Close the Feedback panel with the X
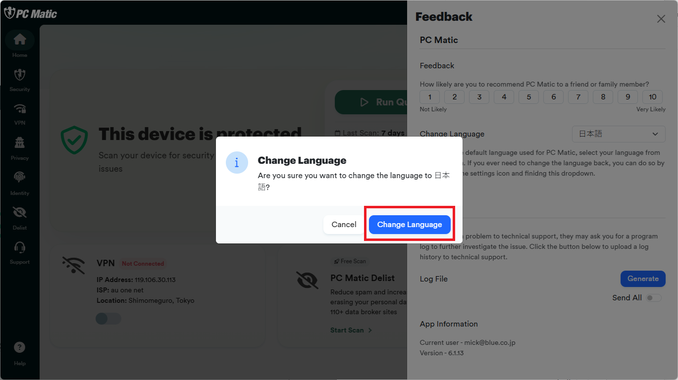Image resolution: width=678 pixels, height=380 pixels. 661,19
